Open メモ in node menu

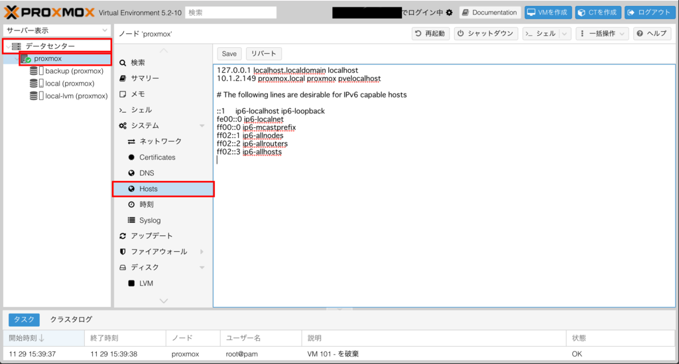click(x=163, y=94)
